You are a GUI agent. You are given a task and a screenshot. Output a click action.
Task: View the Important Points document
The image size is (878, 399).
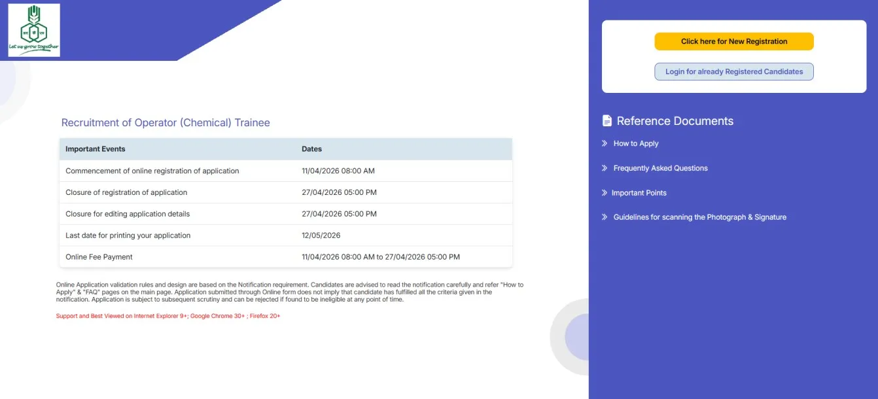click(x=639, y=193)
